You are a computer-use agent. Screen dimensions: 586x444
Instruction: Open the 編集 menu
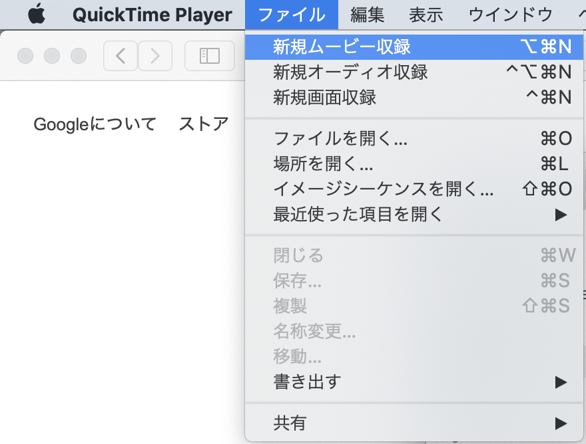(x=368, y=15)
